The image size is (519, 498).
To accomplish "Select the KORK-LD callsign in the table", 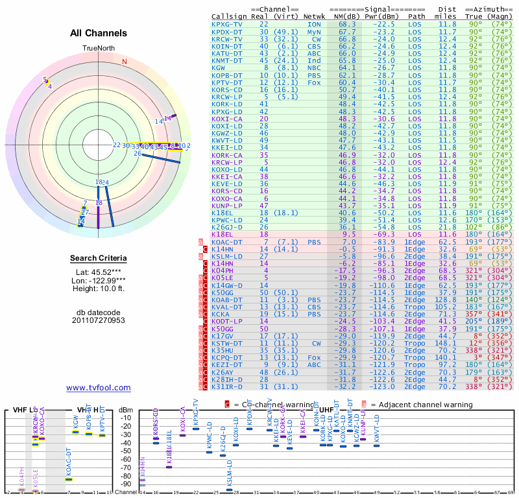I will pyautogui.click(x=227, y=104).
